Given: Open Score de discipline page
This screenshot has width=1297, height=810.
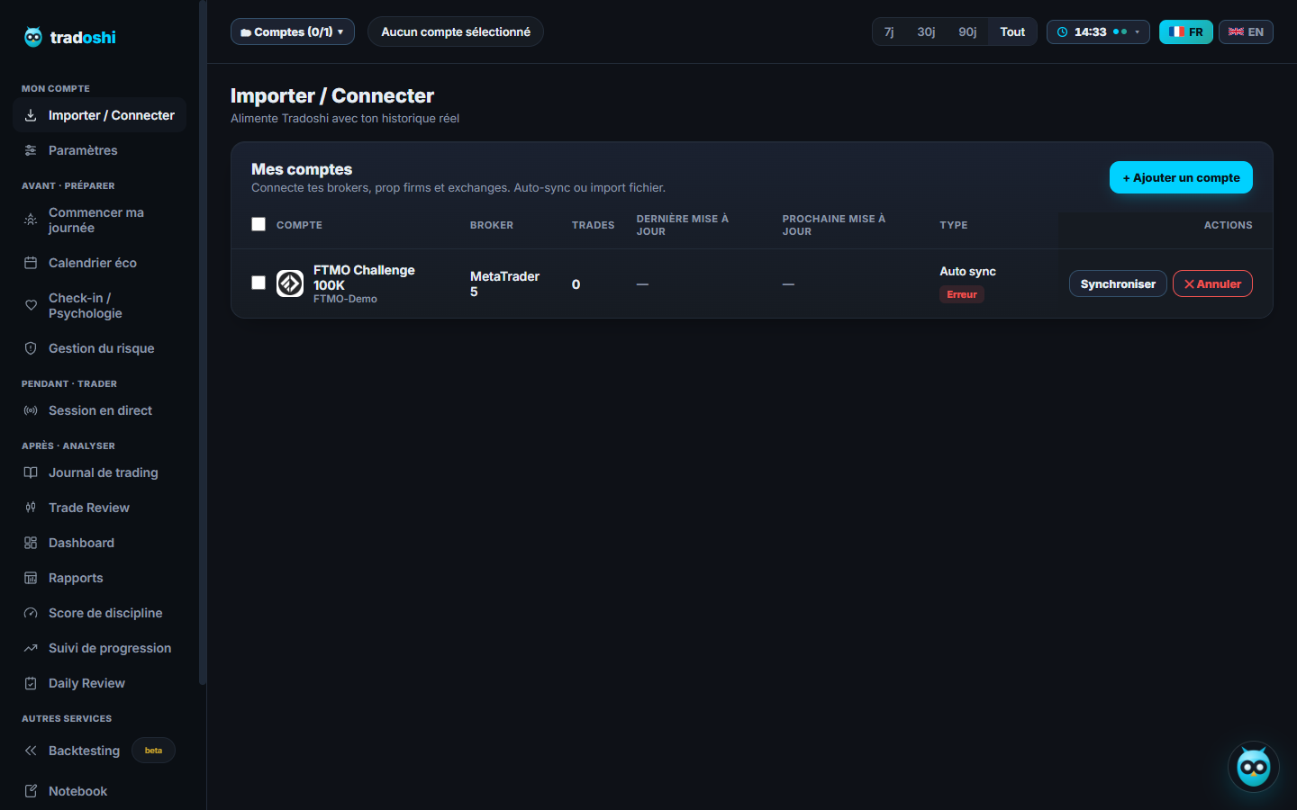Looking at the screenshot, I should point(99,613).
